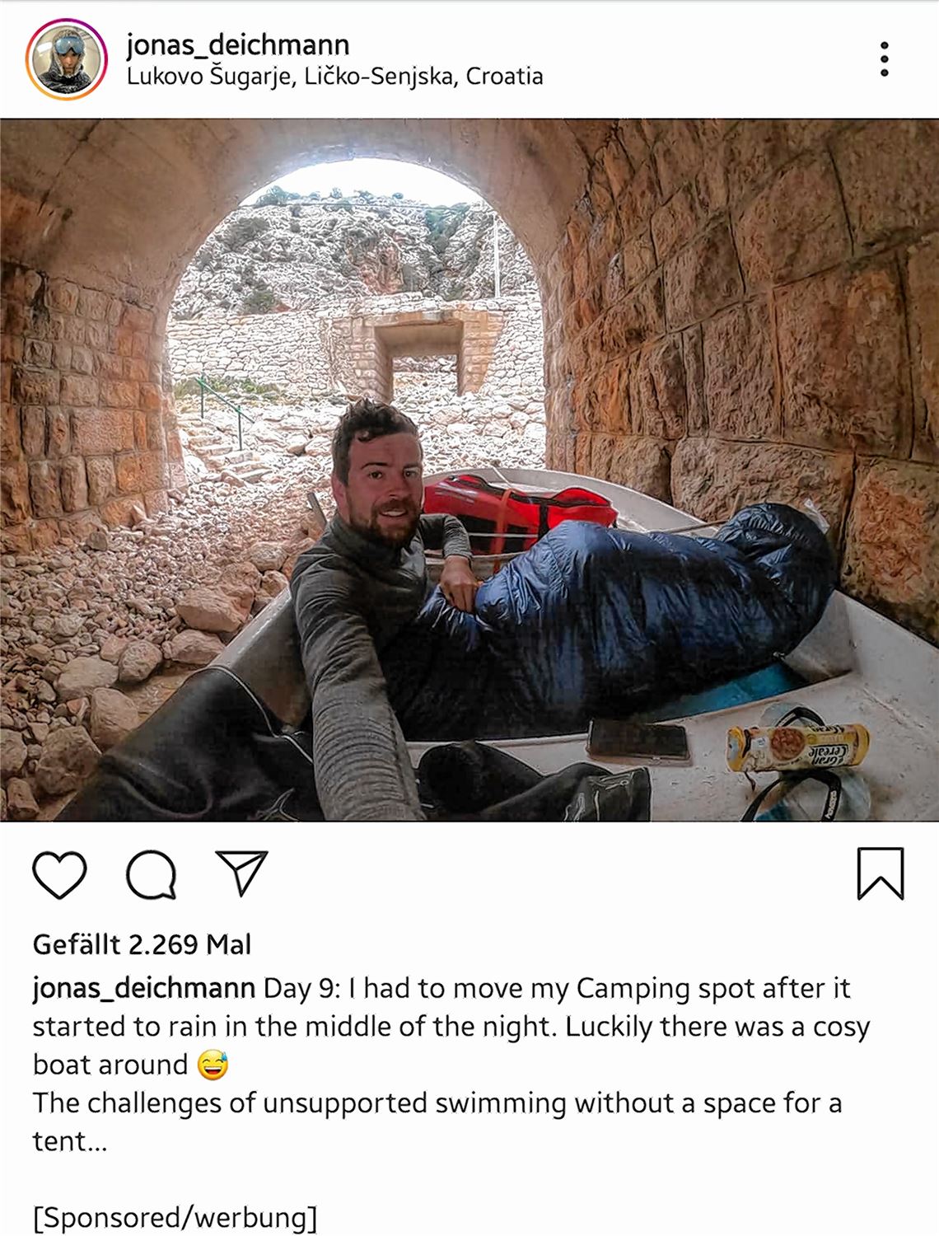Image resolution: width=939 pixels, height=1236 pixels.
Task: Share the post using the paper plane icon
Action: coord(241,873)
